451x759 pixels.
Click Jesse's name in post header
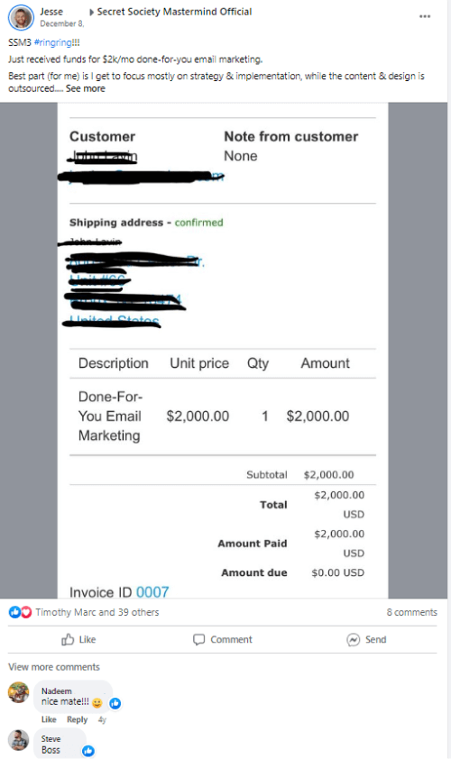(51, 12)
